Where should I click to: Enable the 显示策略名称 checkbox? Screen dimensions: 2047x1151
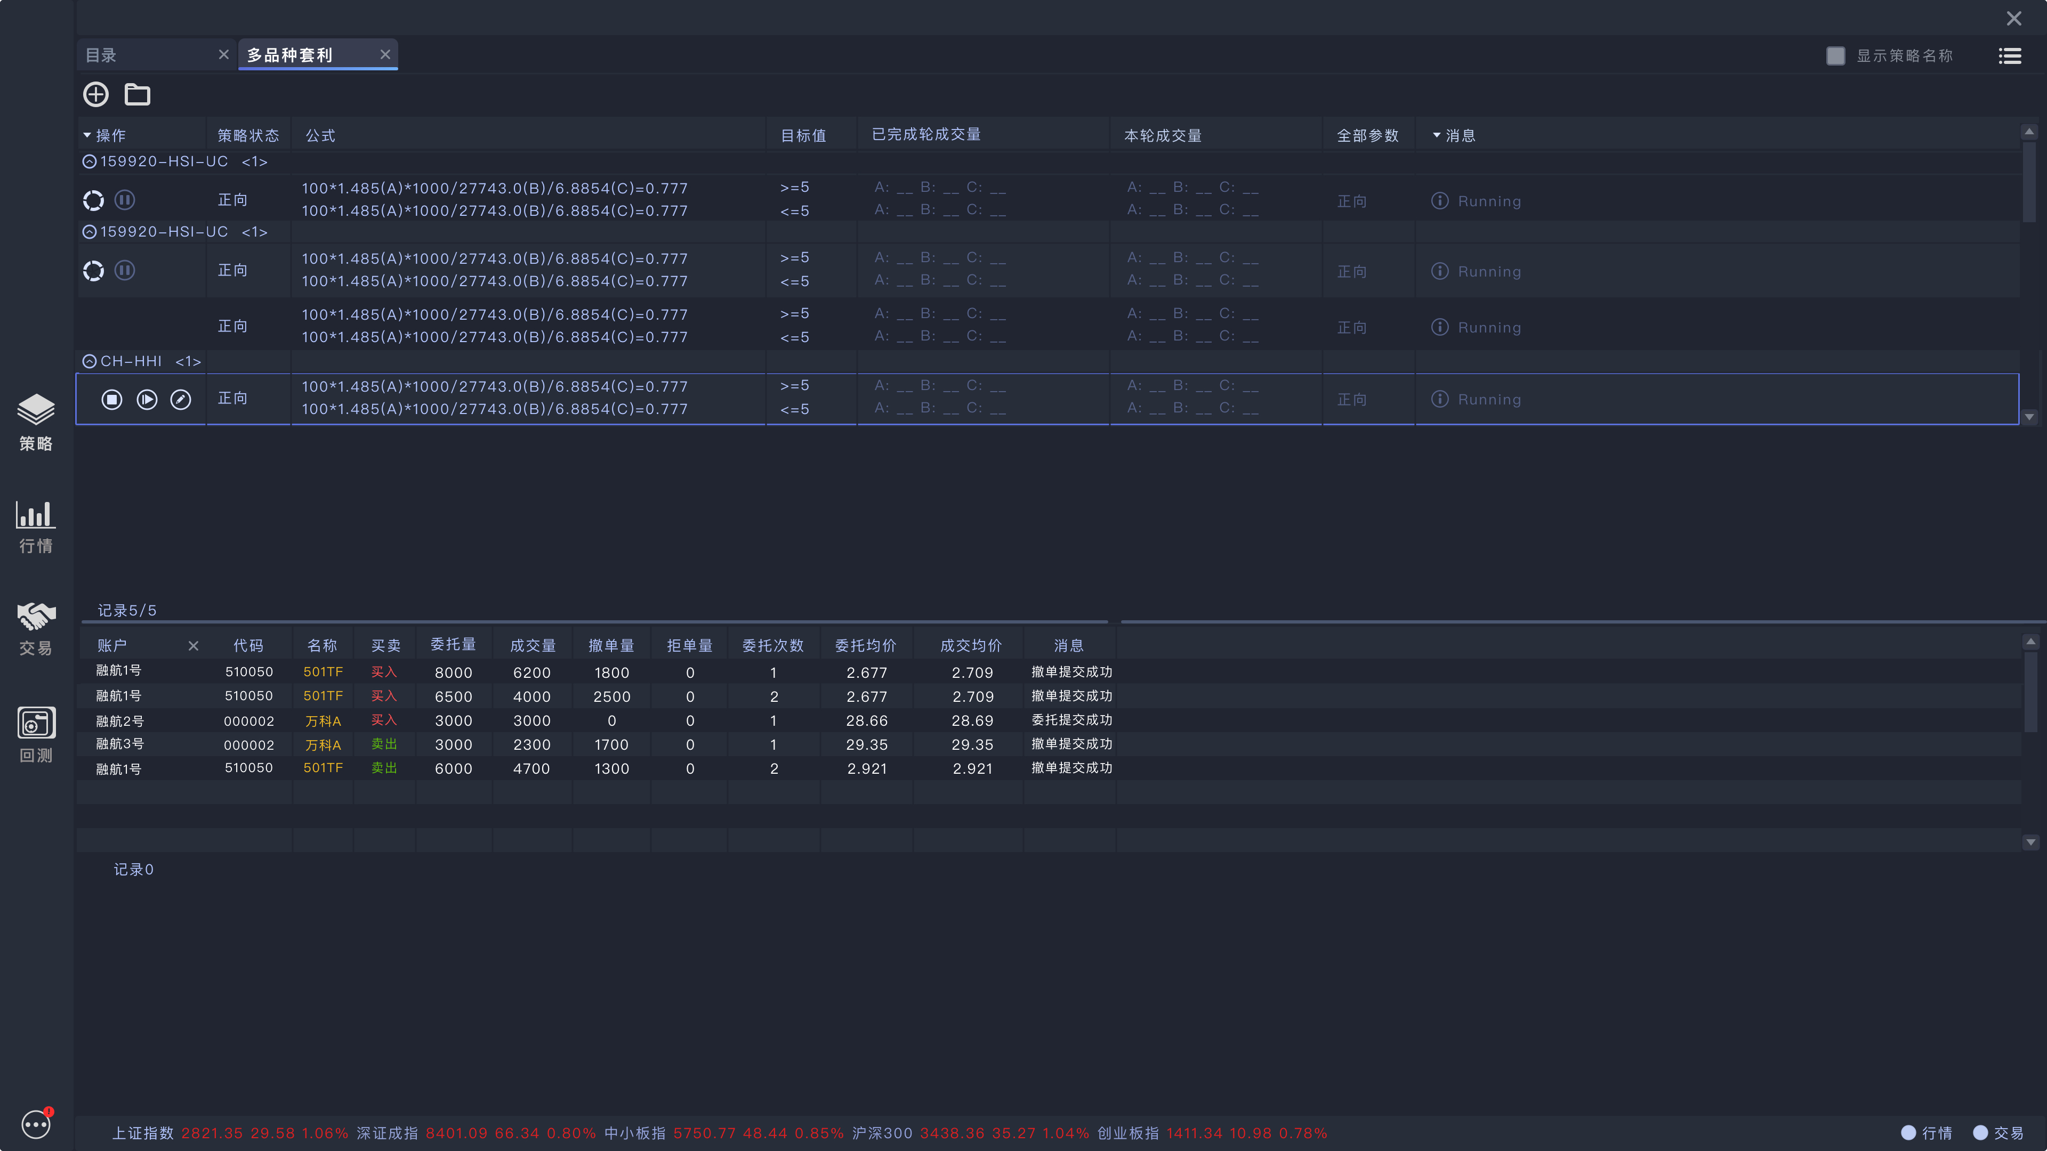[1835, 55]
